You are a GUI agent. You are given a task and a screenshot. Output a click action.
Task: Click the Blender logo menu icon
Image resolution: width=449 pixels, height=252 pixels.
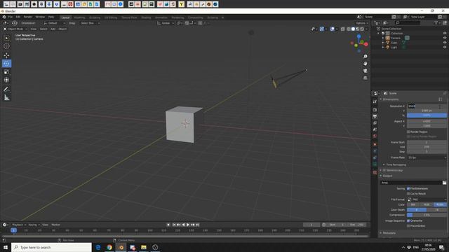4,17
